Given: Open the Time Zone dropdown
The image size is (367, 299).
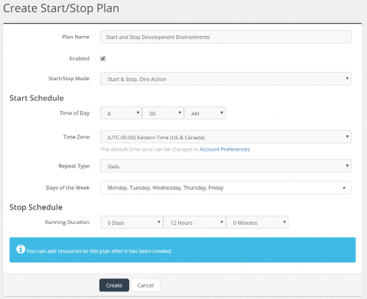Looking at the screenshot, I should (x=226, y=137).
